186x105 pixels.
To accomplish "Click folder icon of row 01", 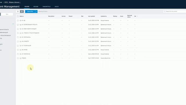I will coord(21,20).
